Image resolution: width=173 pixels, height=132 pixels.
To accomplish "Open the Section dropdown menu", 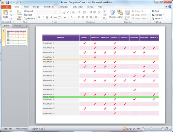I will pos(30,19).
